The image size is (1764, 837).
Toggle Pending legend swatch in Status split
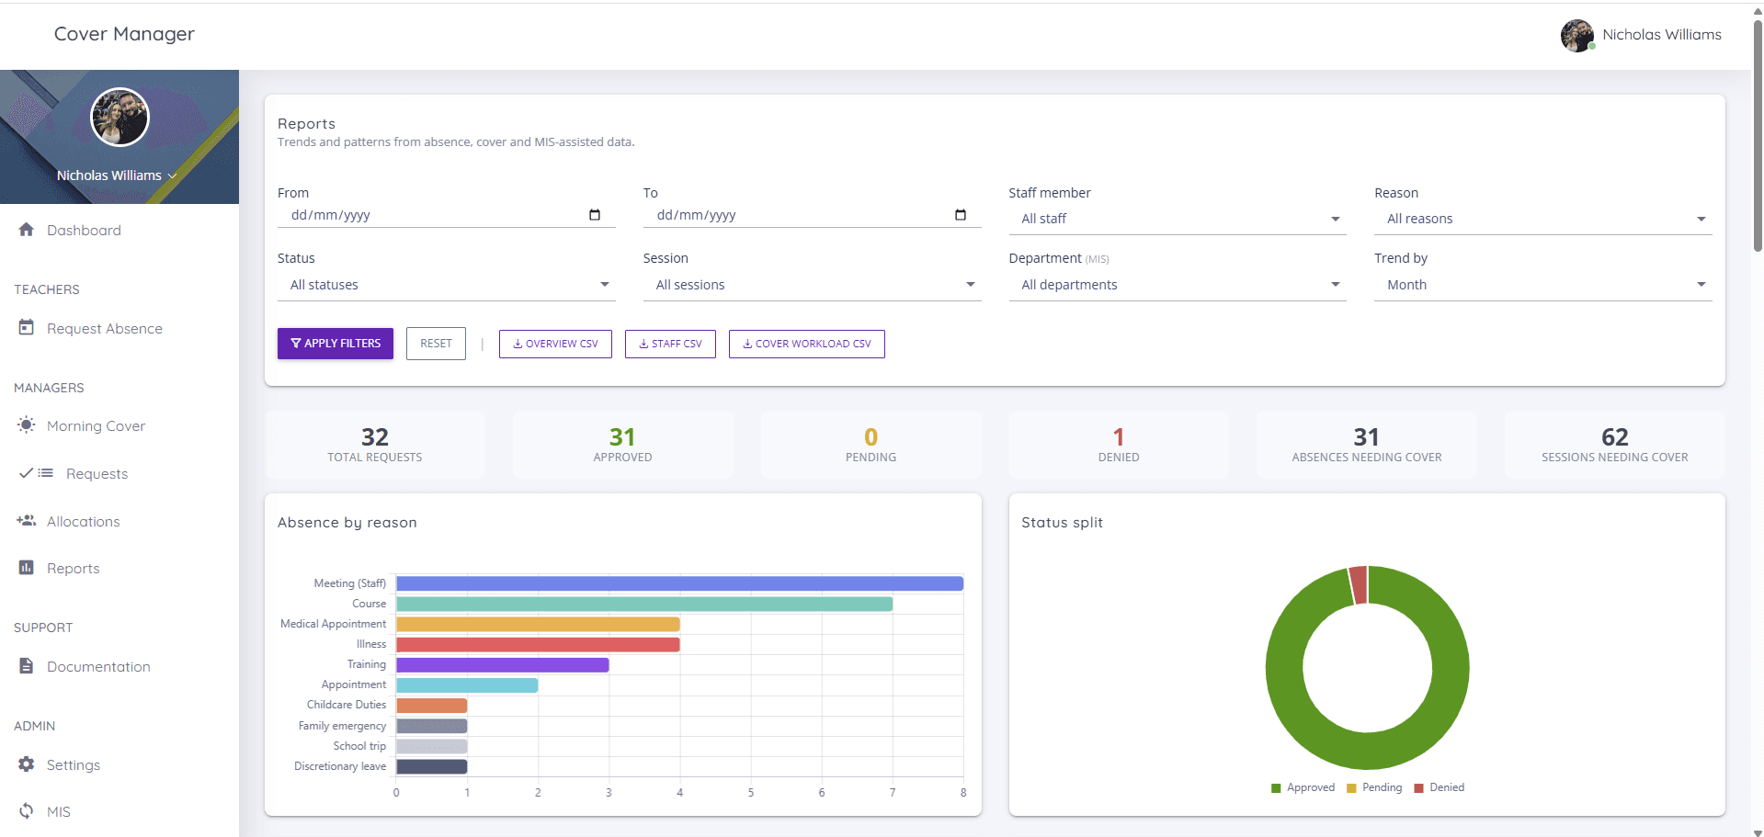[x=1351, y=788]
